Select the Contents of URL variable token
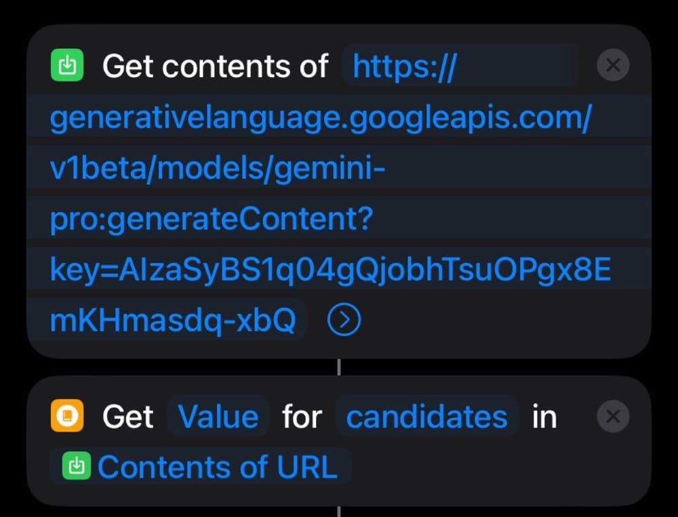Image resolution: width=678 pixels, height=517 pixels. click(203, 466)
